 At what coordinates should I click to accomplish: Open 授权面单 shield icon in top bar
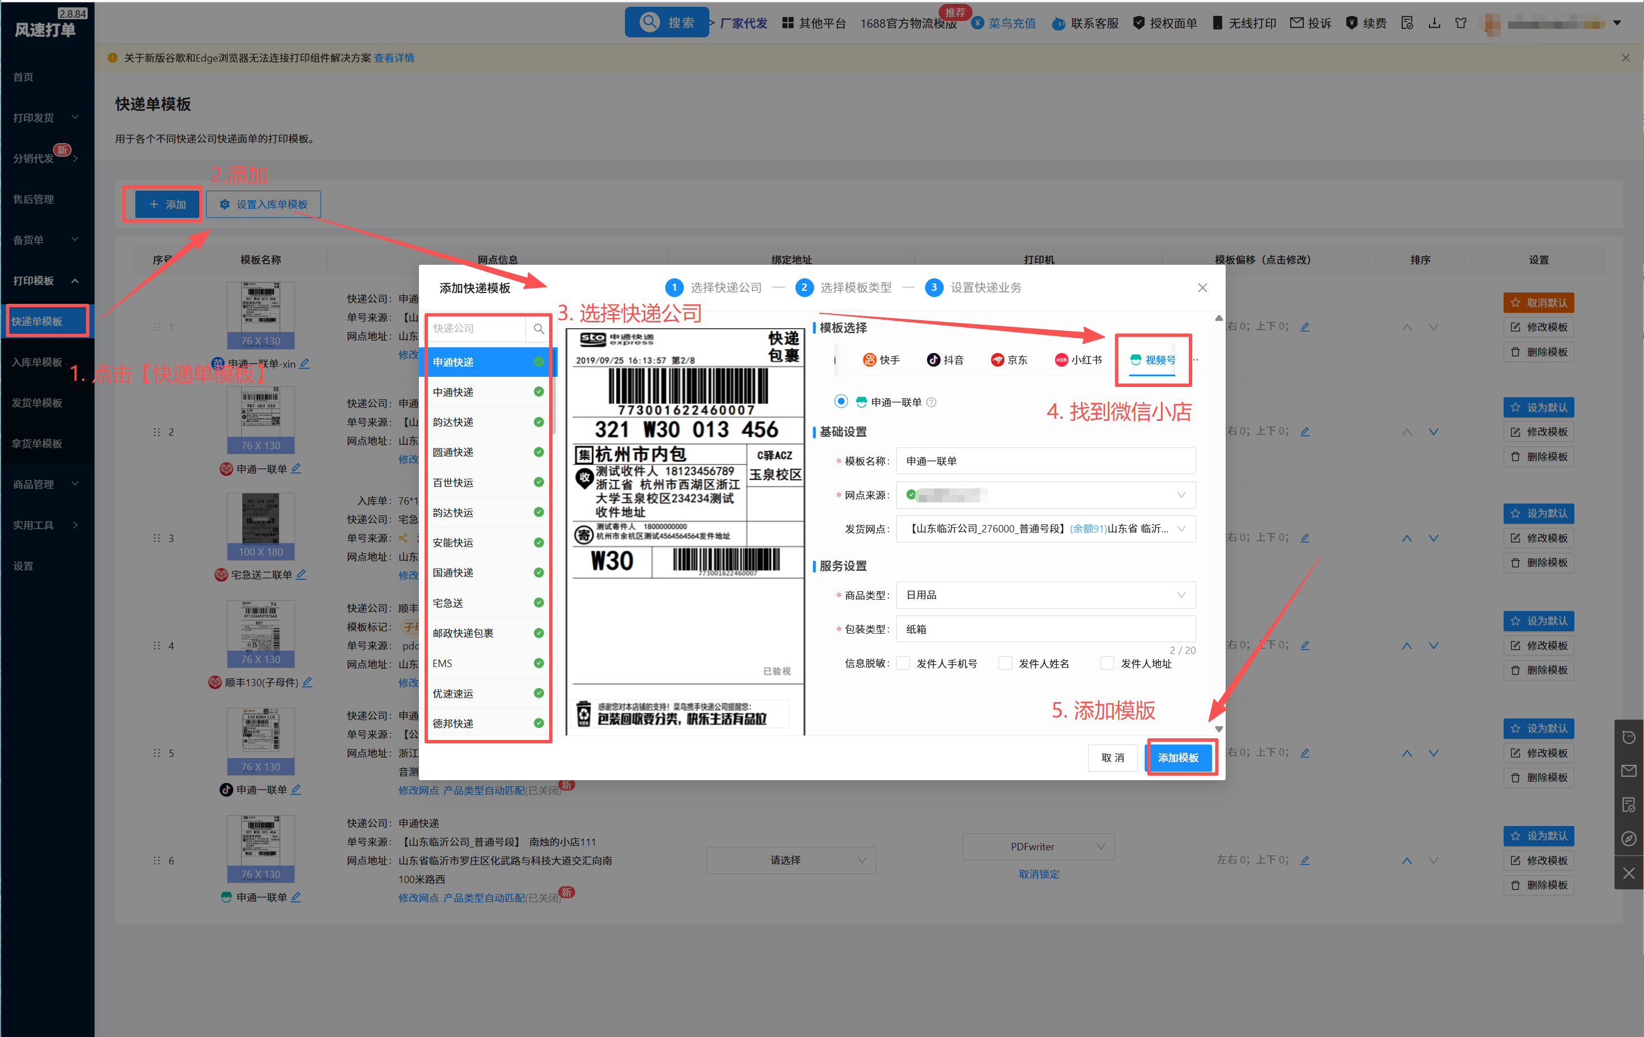pyautogui.click(x=1139, y=23)
